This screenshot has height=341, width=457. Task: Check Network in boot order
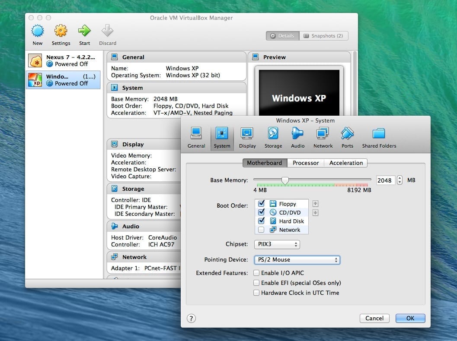point(262,230)
